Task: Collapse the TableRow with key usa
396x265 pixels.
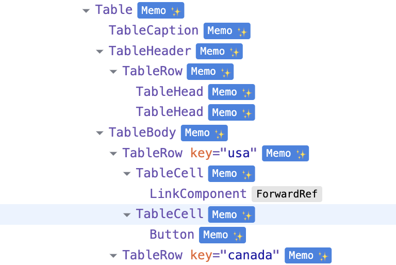Action: 113,153
